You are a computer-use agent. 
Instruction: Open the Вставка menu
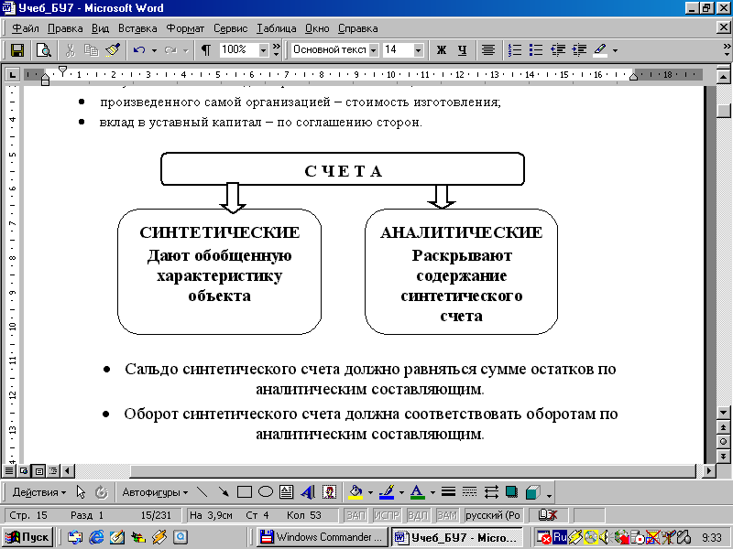(x=137, y=28)
